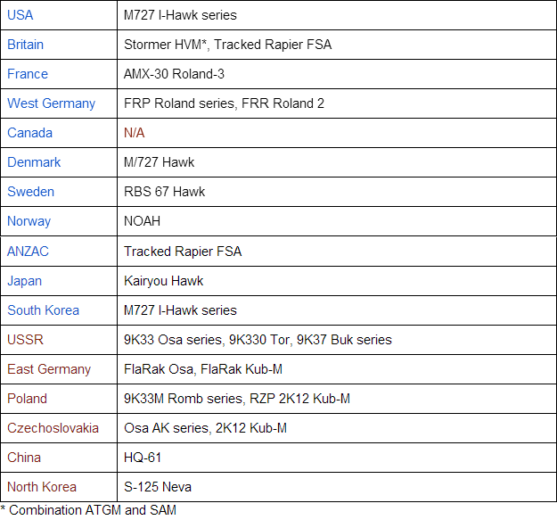Open the North Korea link
557x520 pixels.
coord(42,487)
